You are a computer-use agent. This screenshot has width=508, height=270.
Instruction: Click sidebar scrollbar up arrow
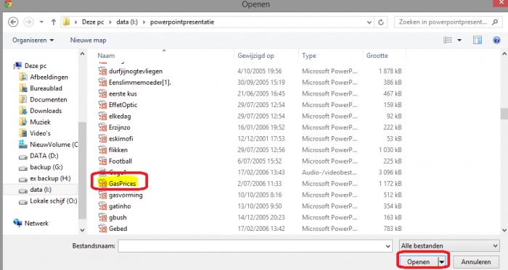[x=82, y=54]
